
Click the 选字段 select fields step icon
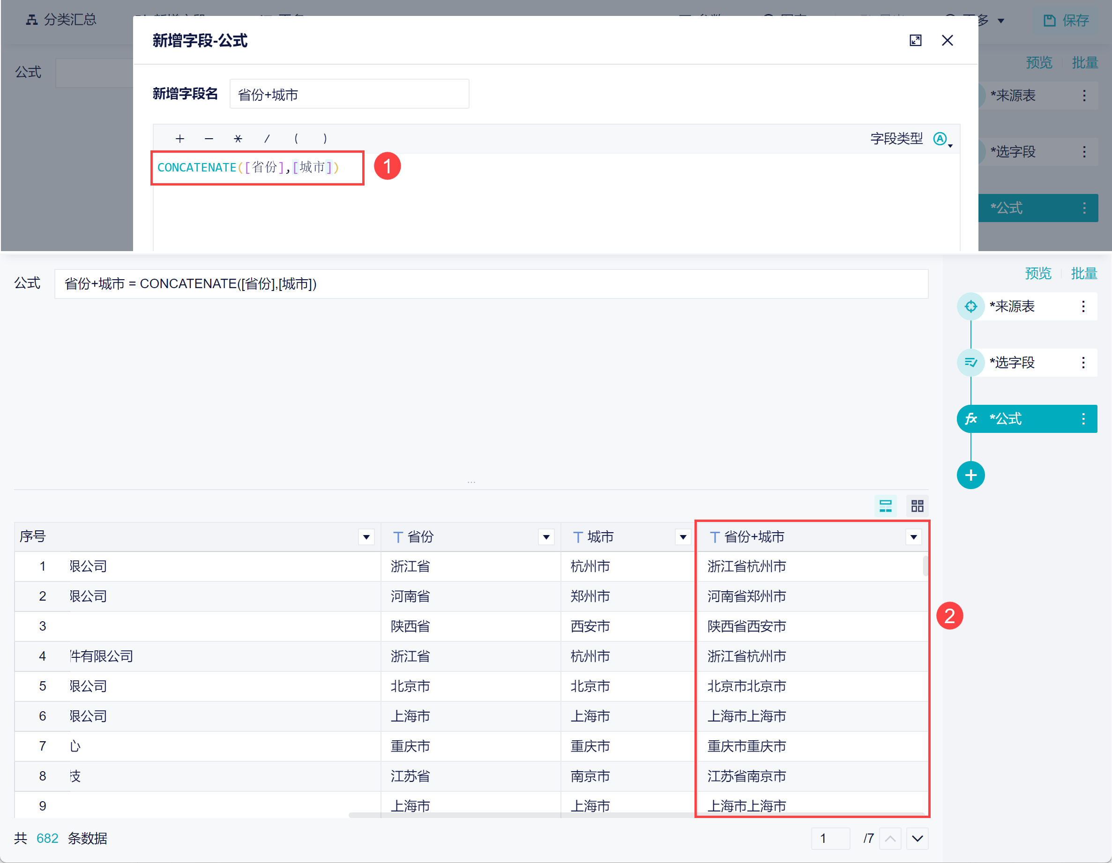pos(970,363)
